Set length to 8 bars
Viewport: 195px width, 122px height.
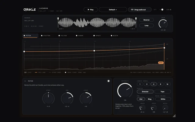click(x=161, y=84)
